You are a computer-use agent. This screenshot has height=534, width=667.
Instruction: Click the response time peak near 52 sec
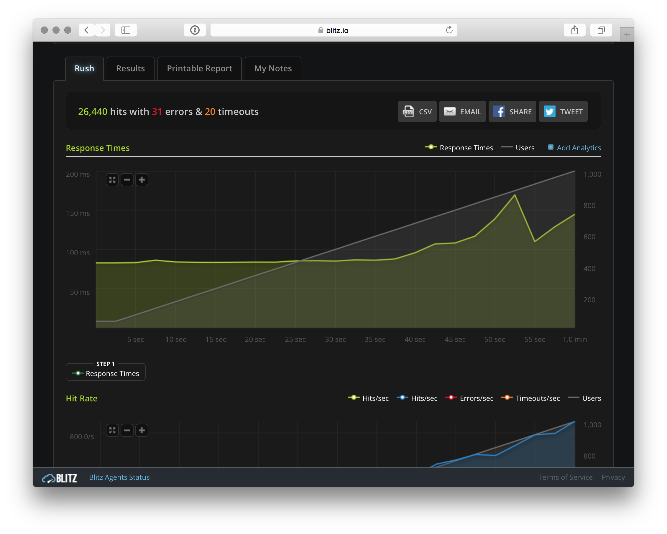tap(515, 195)
